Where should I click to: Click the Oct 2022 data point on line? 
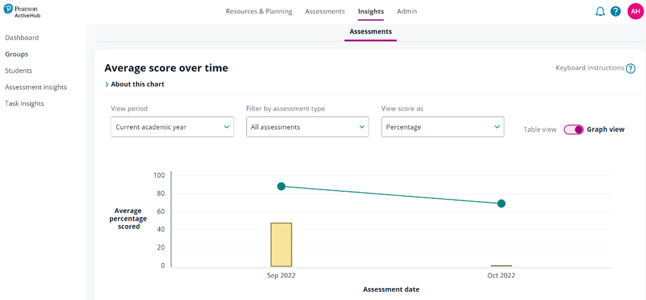point(501,204)
